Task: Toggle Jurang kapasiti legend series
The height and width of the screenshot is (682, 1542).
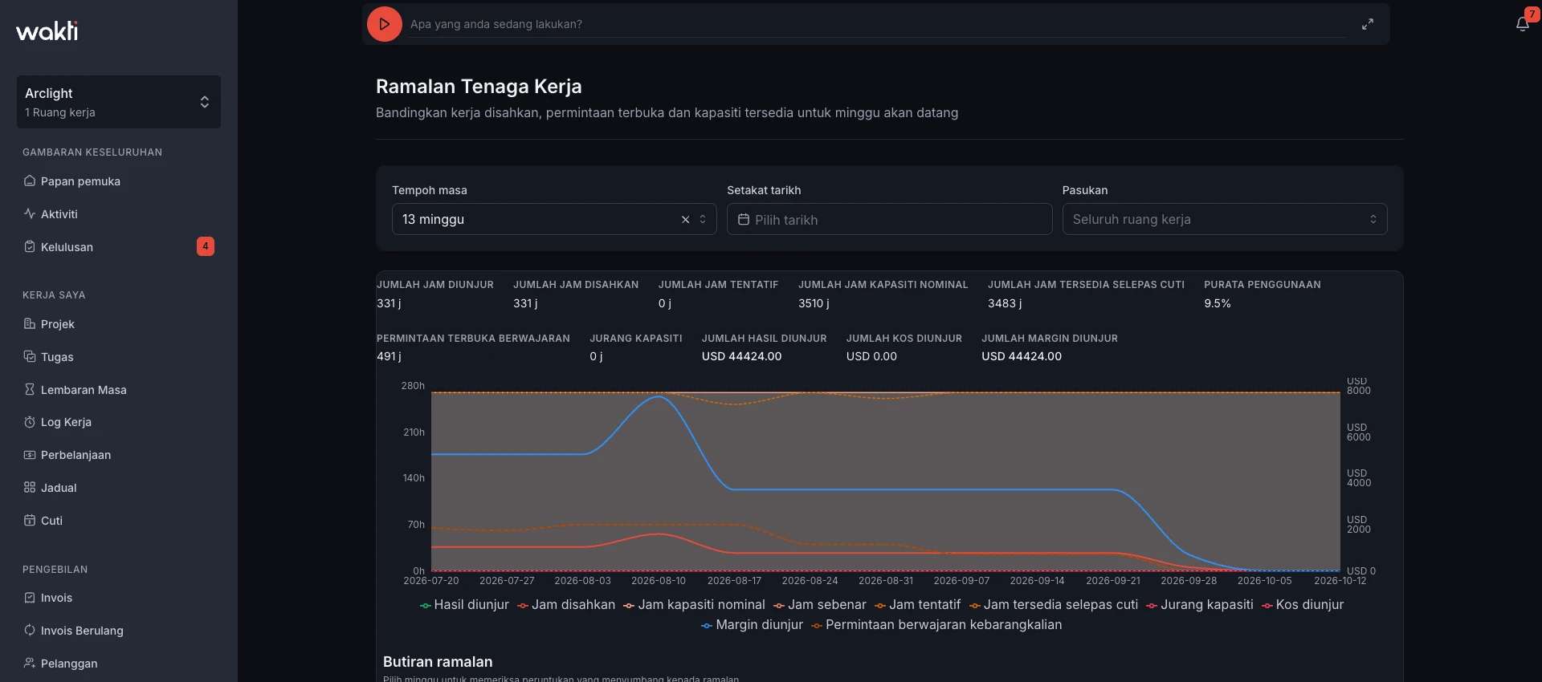Action: pos(1200,605)
